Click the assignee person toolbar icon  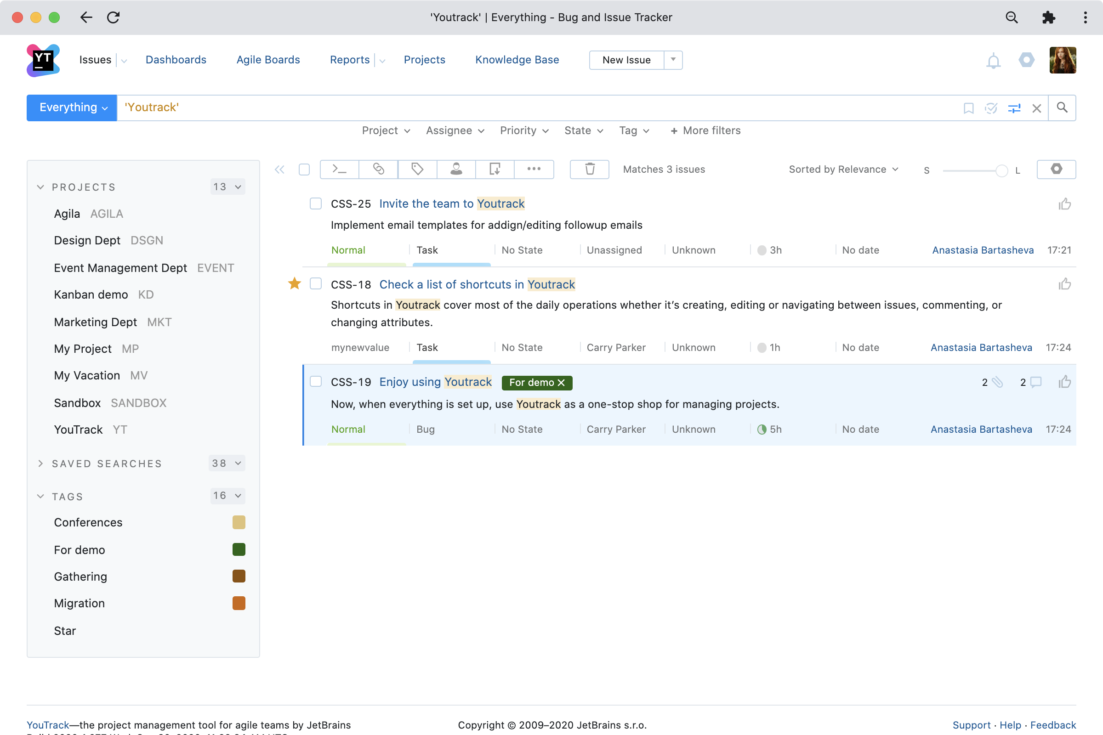pyautogui.click(x=456, y=169)
